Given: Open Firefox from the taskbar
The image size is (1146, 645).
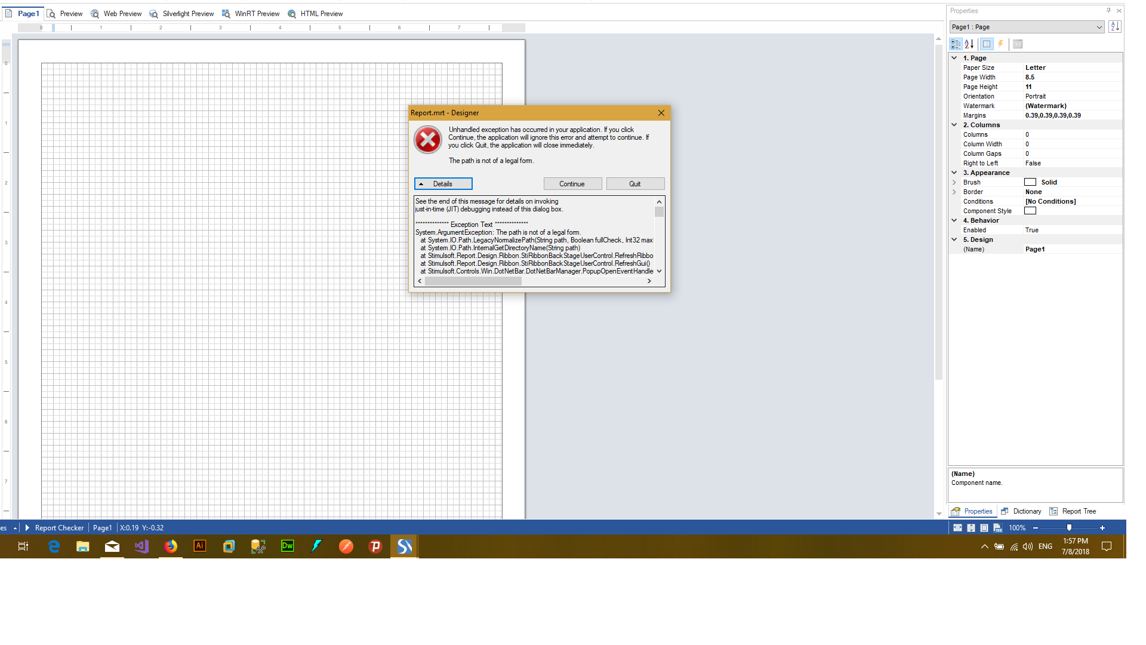Looking at the screenshot, I should (x=171, y=546).
